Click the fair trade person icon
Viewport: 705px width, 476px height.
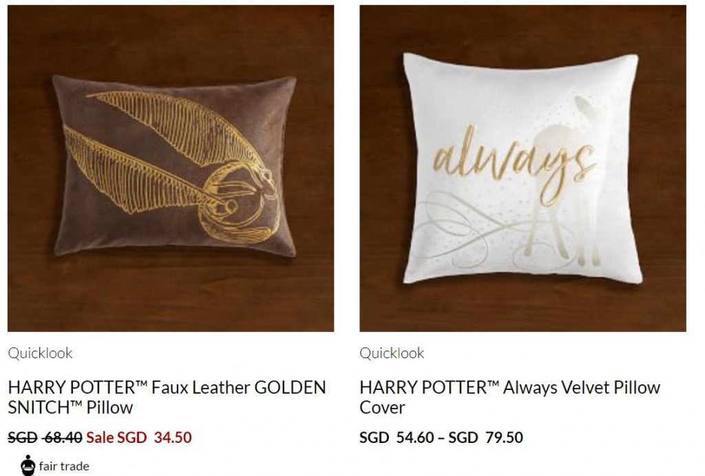coord(28,465)
